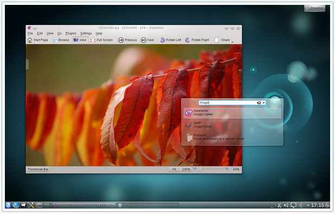Open the Share toolbar button
This screenshot has width=335, height=214.
pos(222,40)
